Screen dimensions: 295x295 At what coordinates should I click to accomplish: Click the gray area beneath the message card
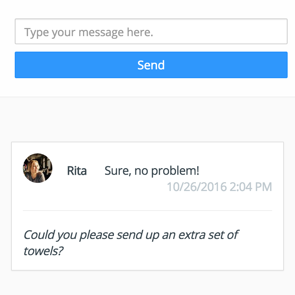(147, 283)
